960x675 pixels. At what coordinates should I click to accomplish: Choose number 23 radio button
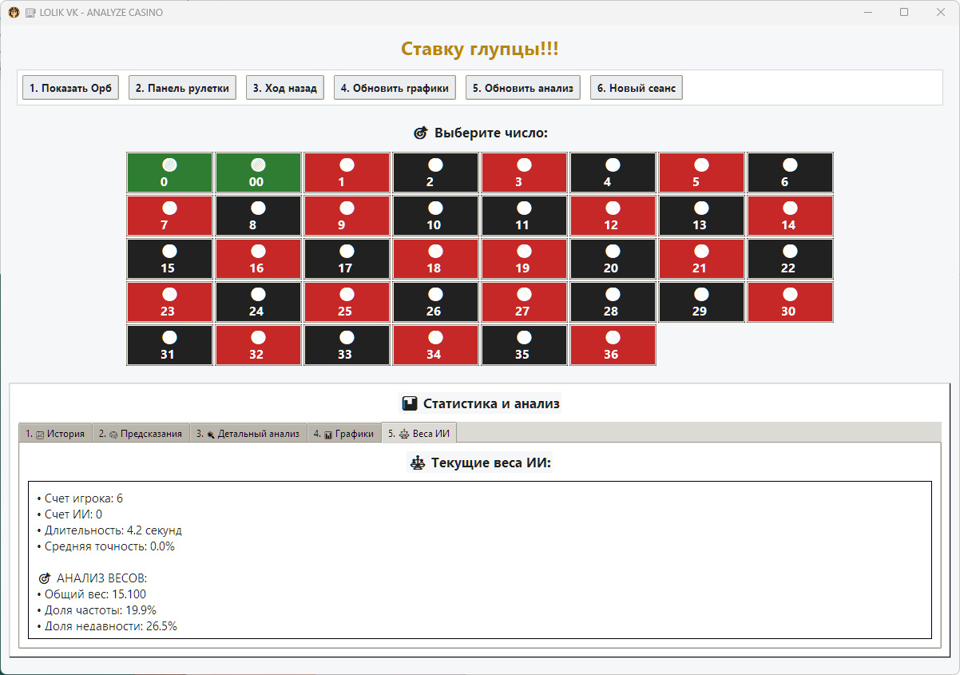169,302
